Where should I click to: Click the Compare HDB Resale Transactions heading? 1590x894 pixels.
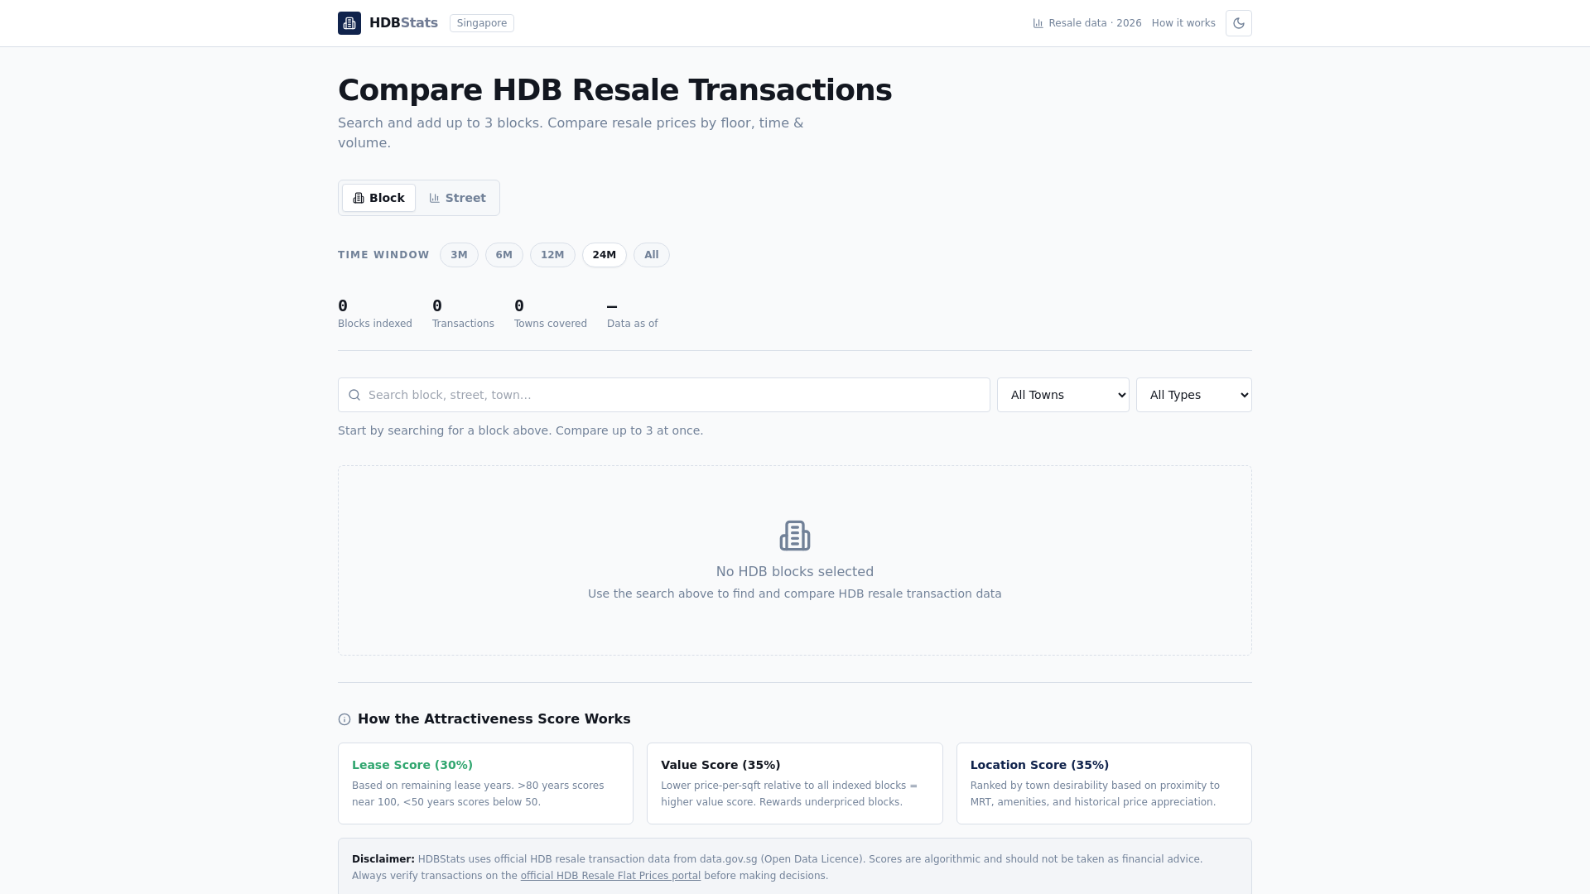614,90
